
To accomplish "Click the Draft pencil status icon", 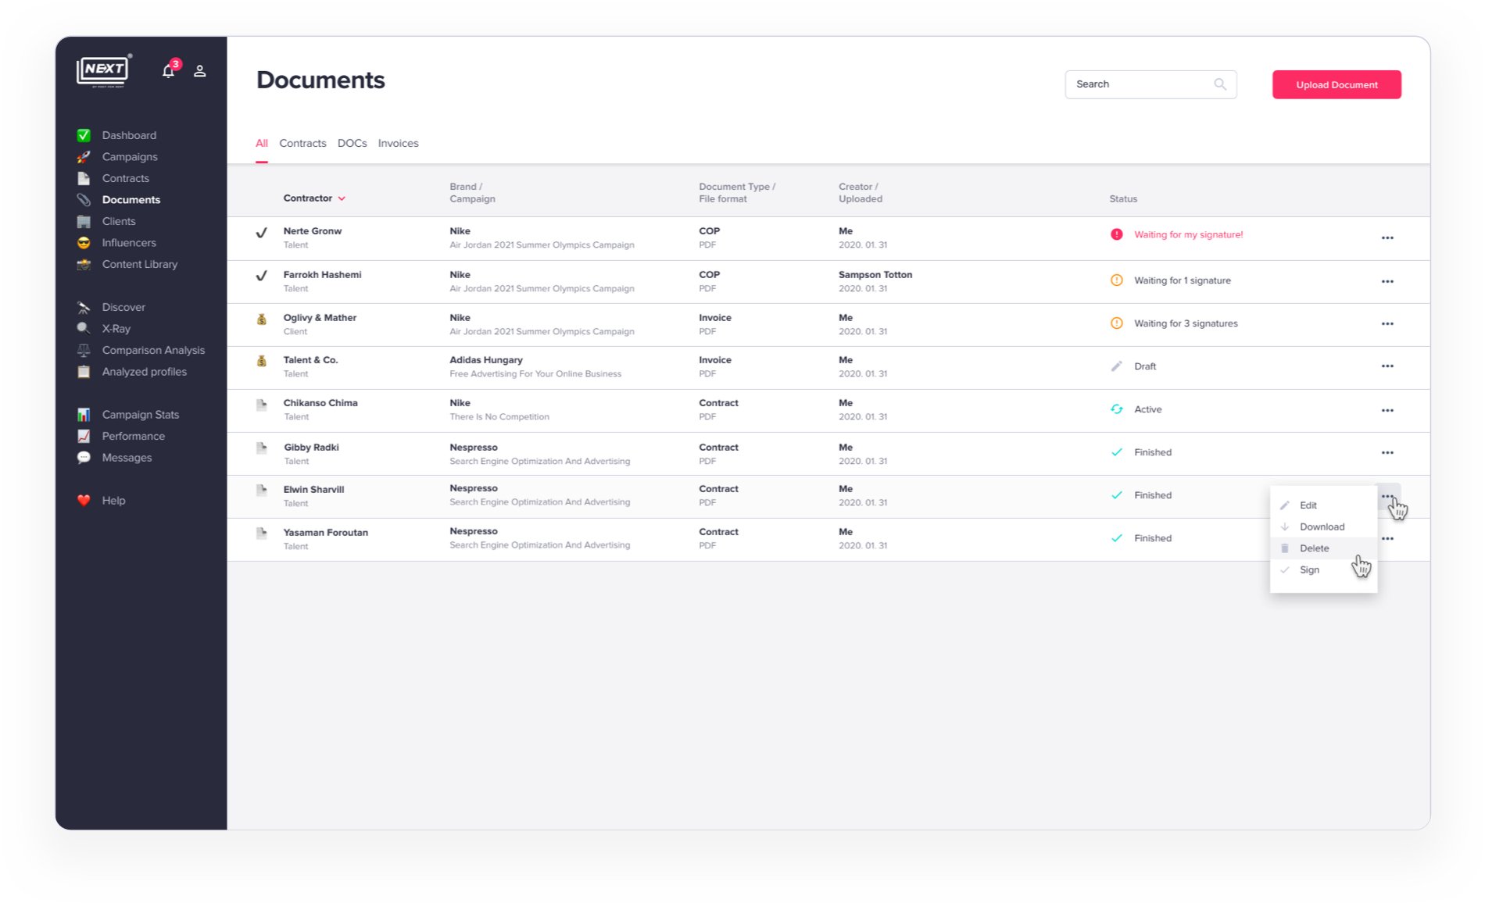I will 1117,366.
